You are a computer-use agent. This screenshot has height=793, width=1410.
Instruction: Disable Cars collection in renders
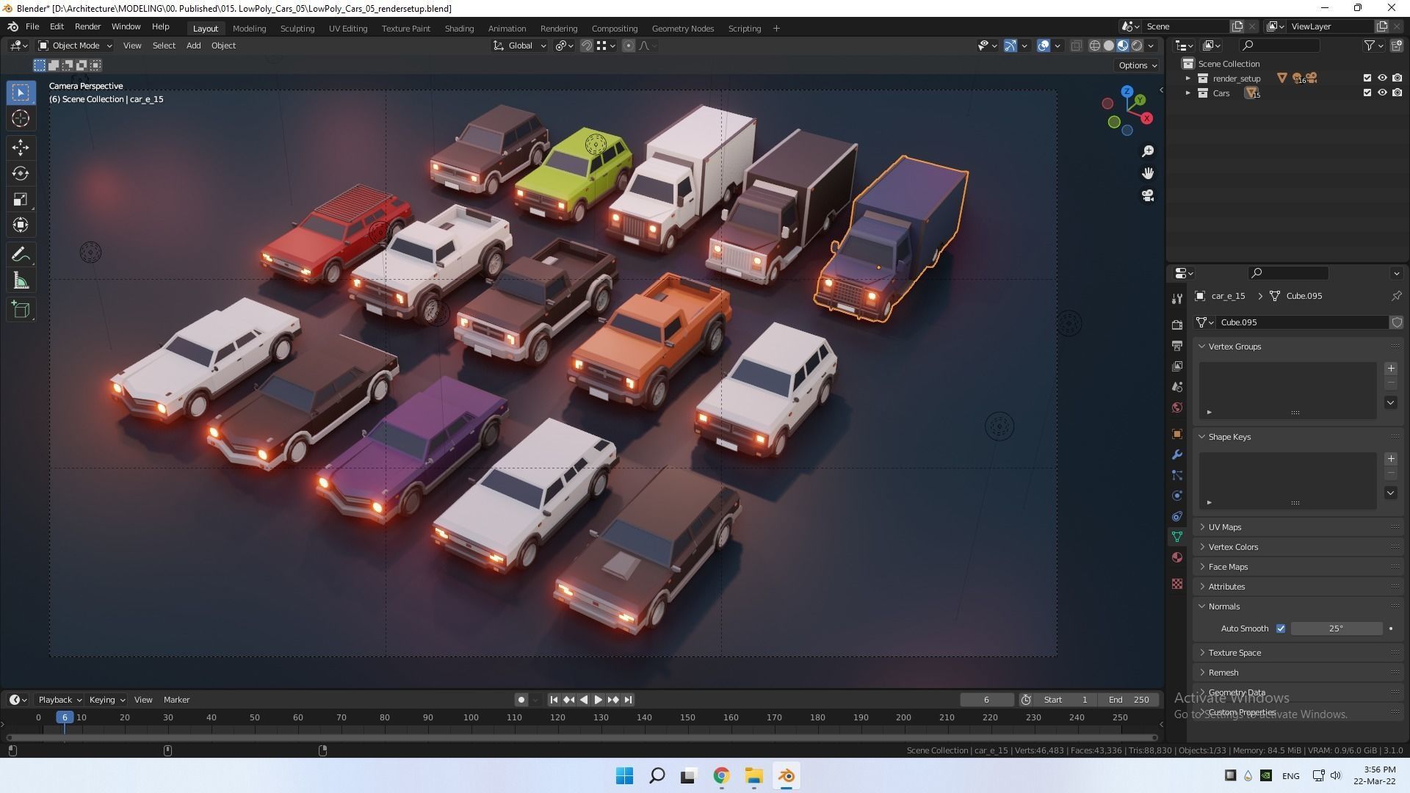[x=1397, y=93]
